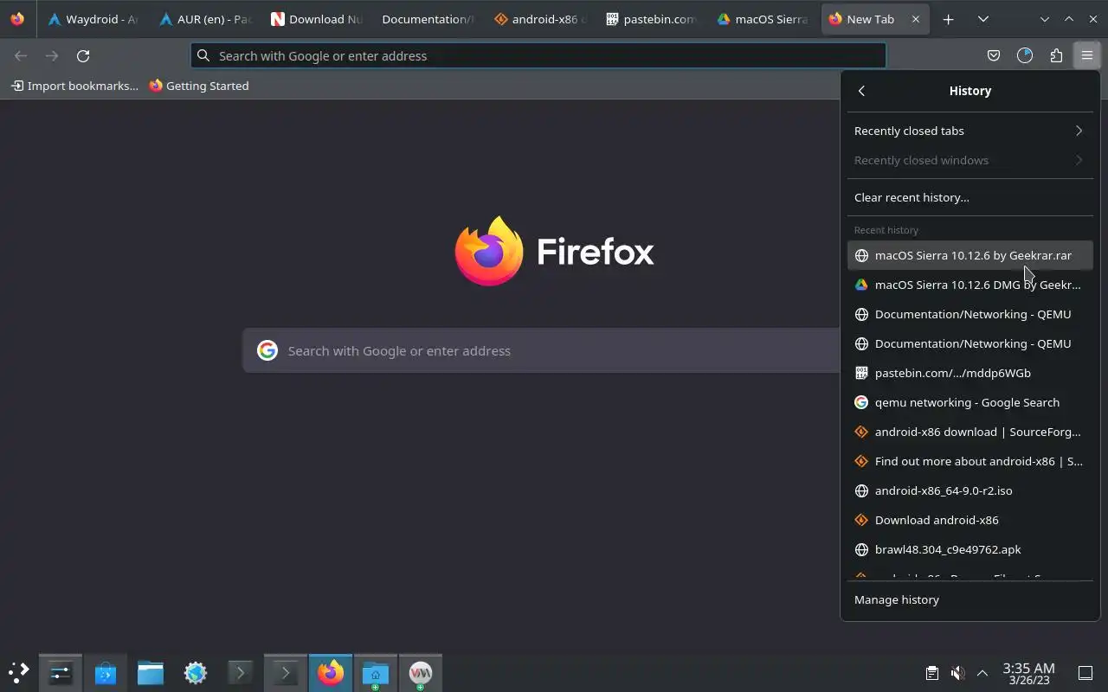Open macOS Sierra 10.12.6 DMG history entry
The width and height of the screenshot is (1108, 692).
tap(969, 285)
